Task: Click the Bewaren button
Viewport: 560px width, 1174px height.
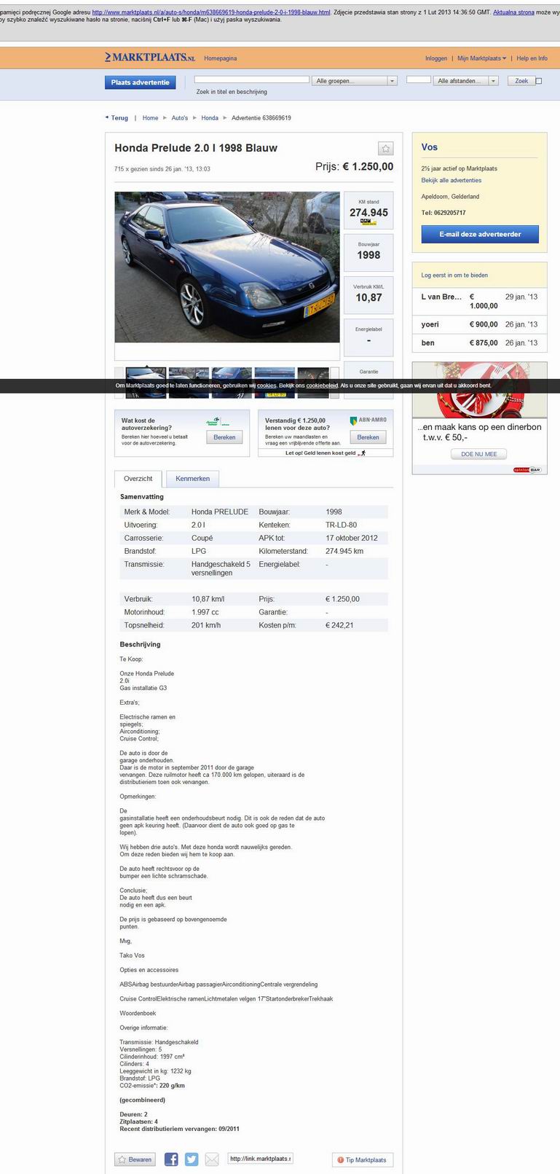Action: (135, 1159)
